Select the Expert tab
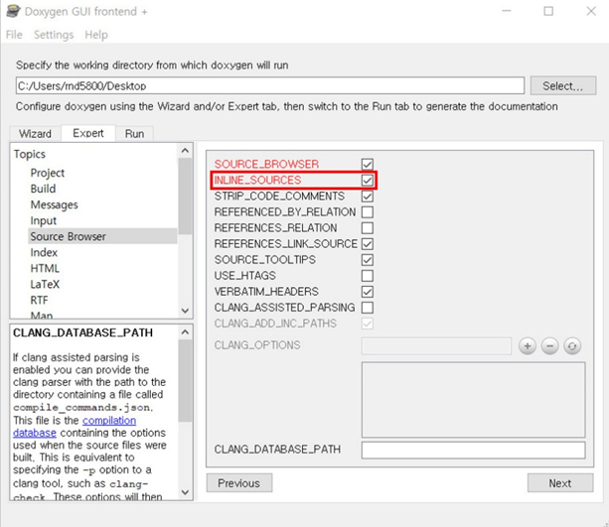Image resolution: width=609 pixels, height=527 pixels. [88, 133]
